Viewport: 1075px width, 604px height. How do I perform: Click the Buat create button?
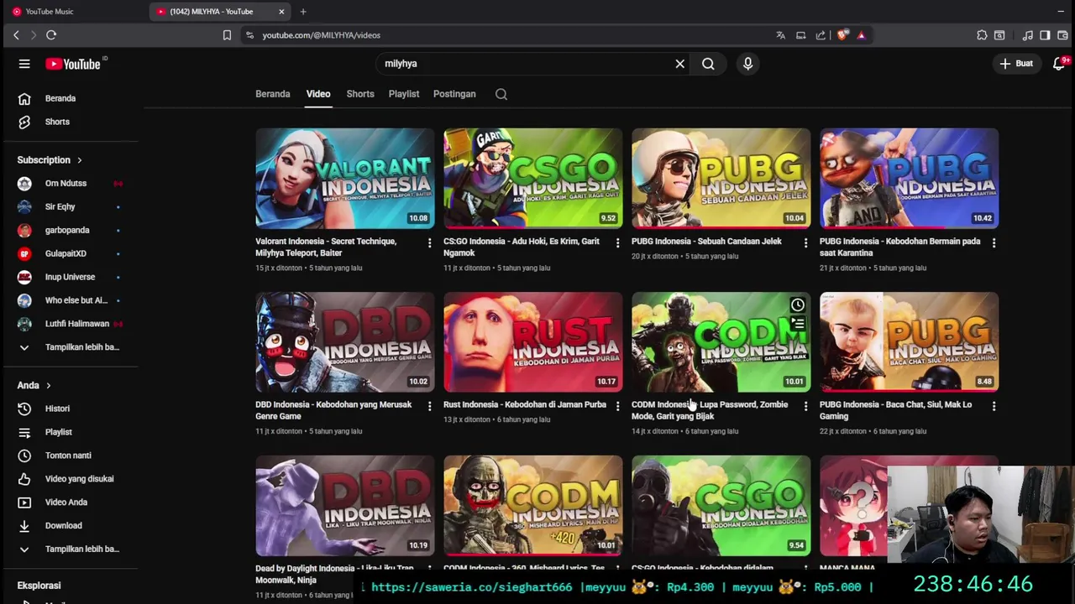[1016, 64]
